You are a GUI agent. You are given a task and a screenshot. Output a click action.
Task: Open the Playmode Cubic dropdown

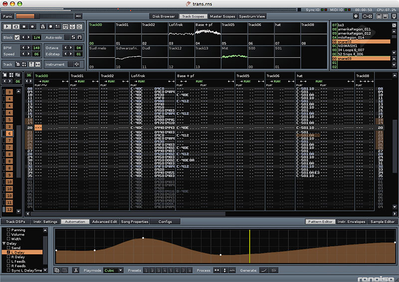(x=113, y=270)
